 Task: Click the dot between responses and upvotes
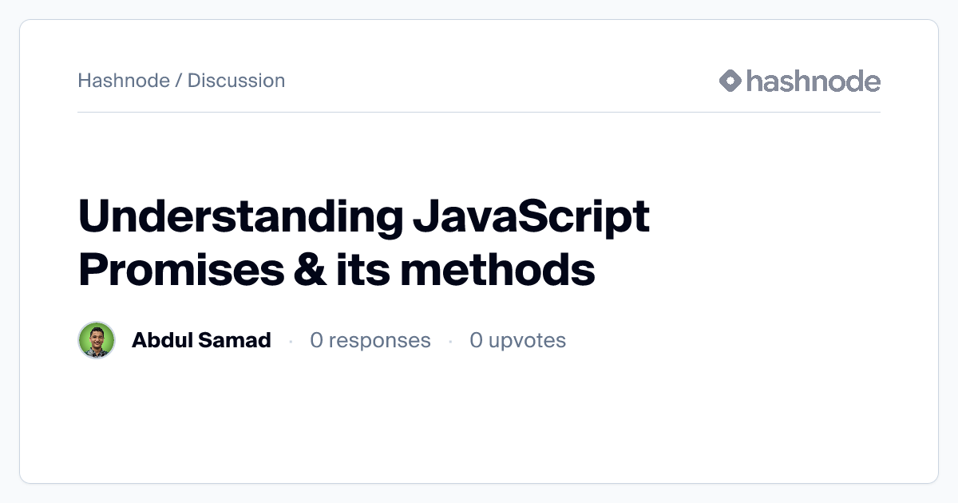(450, 341)
